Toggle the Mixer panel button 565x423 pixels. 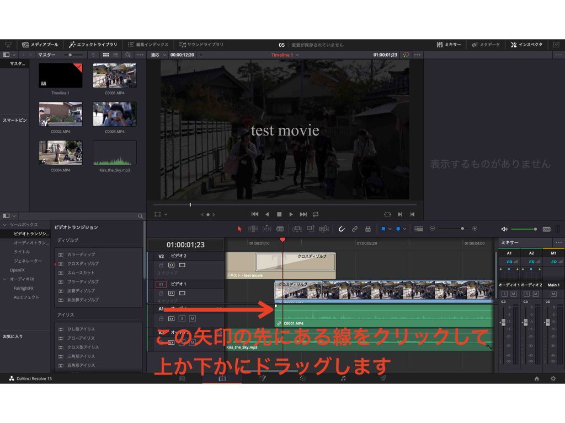tap(449, 45)
